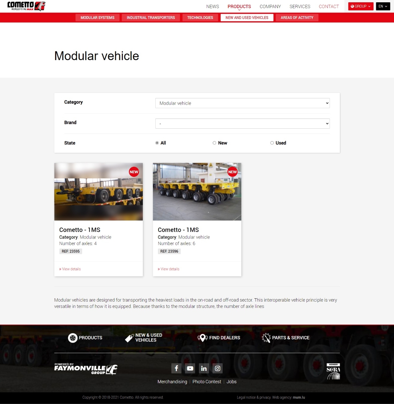Open the Category dropdown showing Modular vehicle
The width and height of the screenshot is (394, 404).
click(242, 103)
